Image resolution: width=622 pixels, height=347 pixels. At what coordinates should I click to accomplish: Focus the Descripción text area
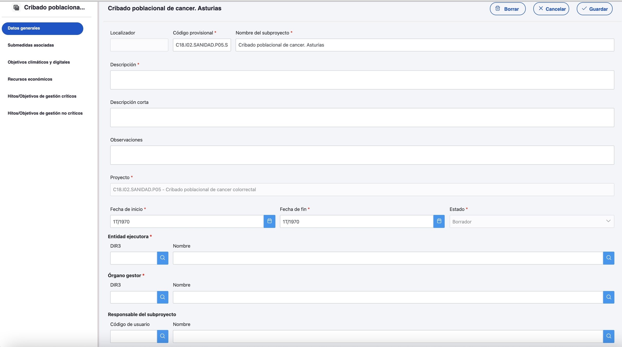(x=362, y=80)
